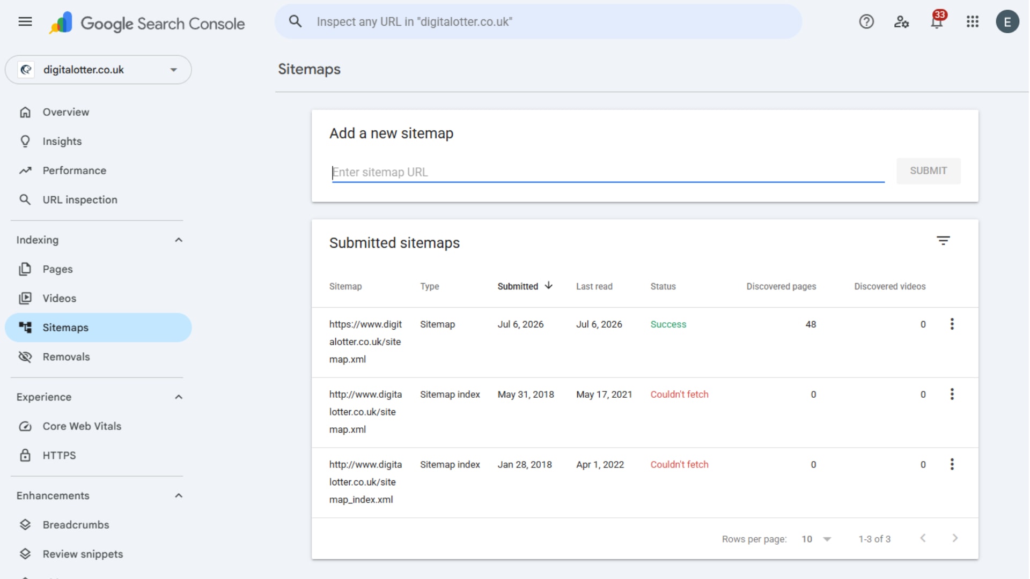Open user and permissions settings icon
This screenshot has height=579, width=1030.
pos(901,22)
